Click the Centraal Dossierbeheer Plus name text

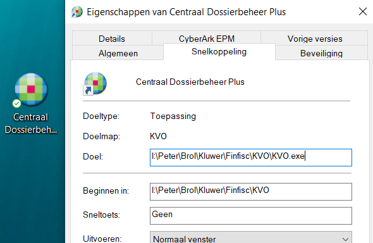190,82
